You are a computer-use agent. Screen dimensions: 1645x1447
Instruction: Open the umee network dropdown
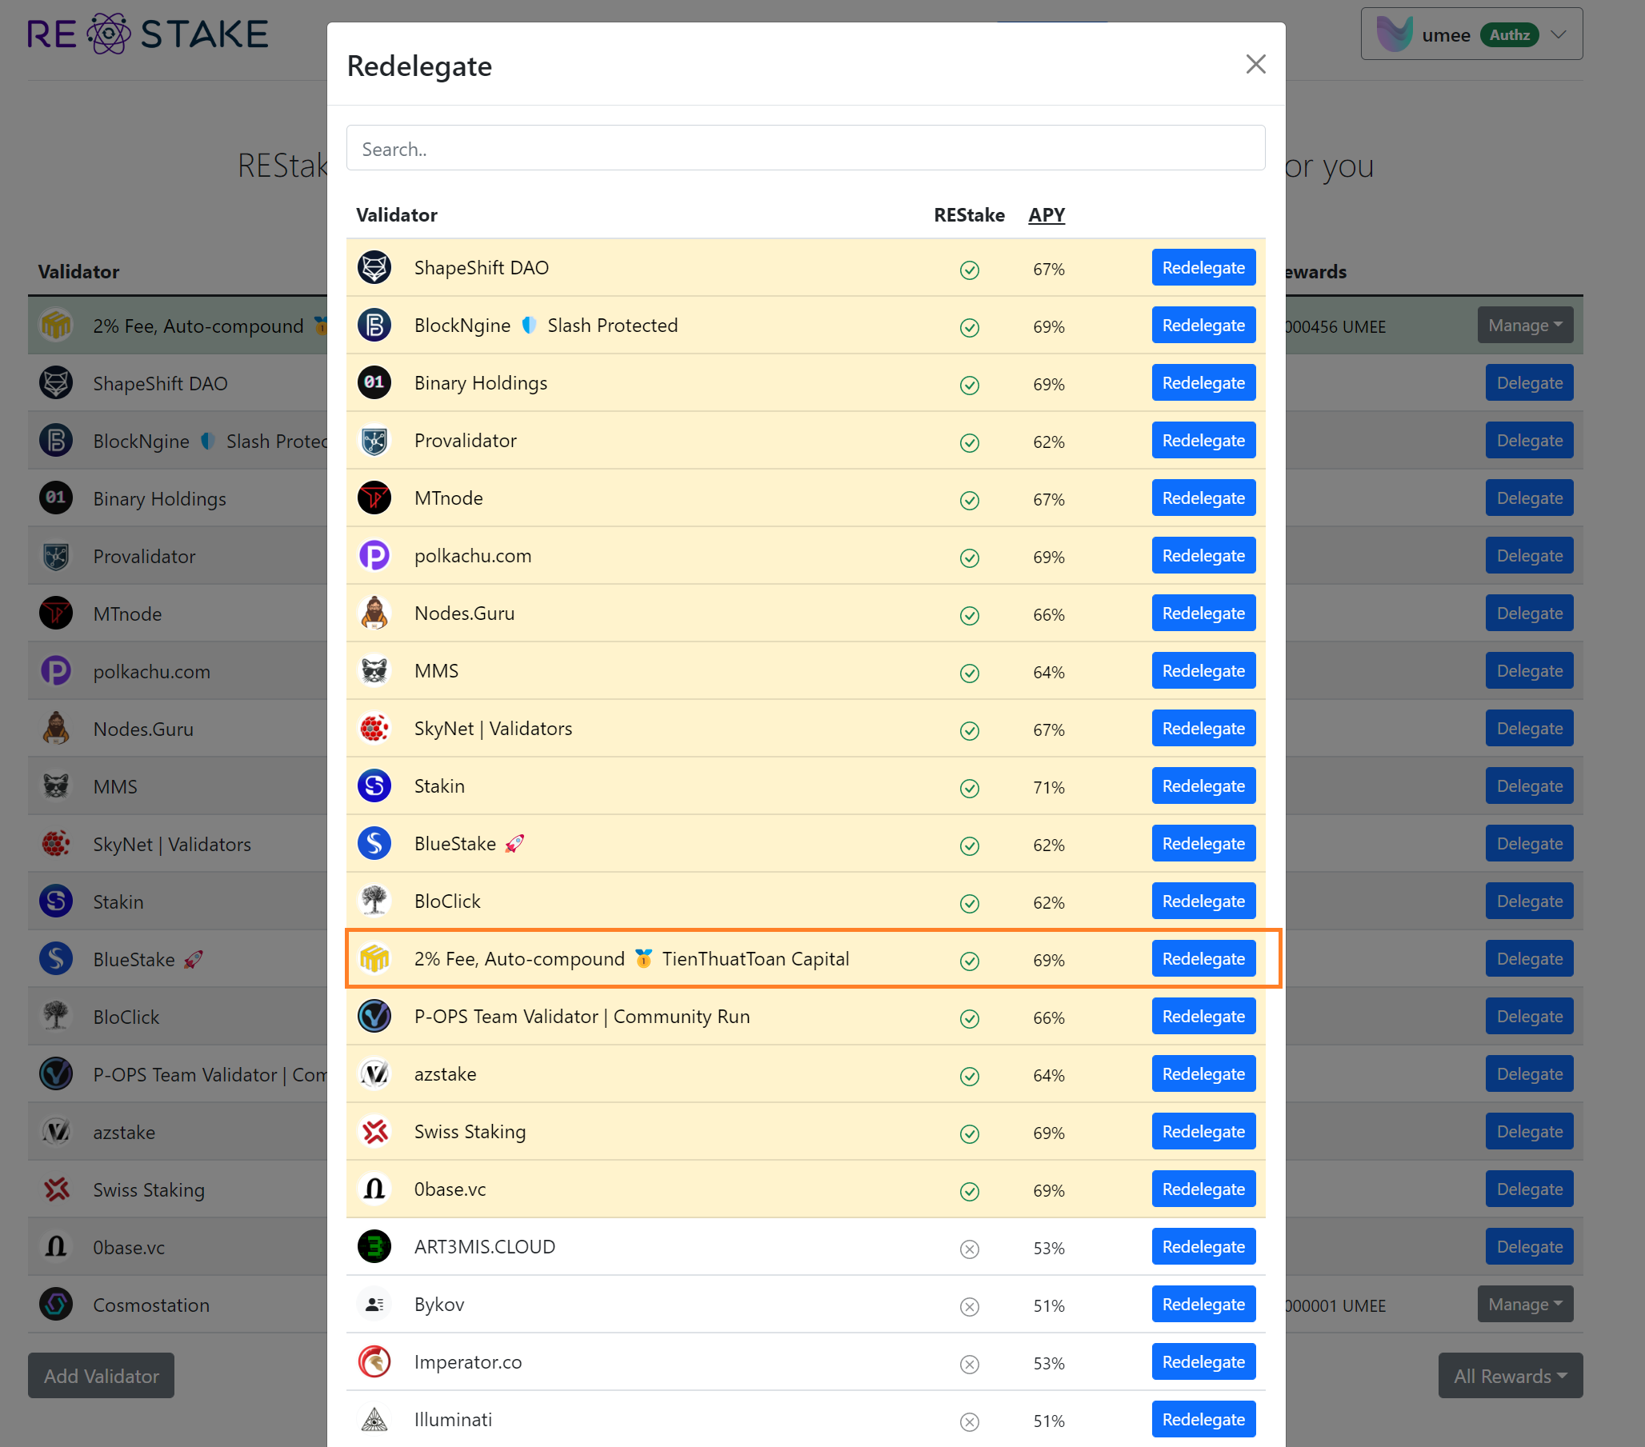tap(1471, 34)
